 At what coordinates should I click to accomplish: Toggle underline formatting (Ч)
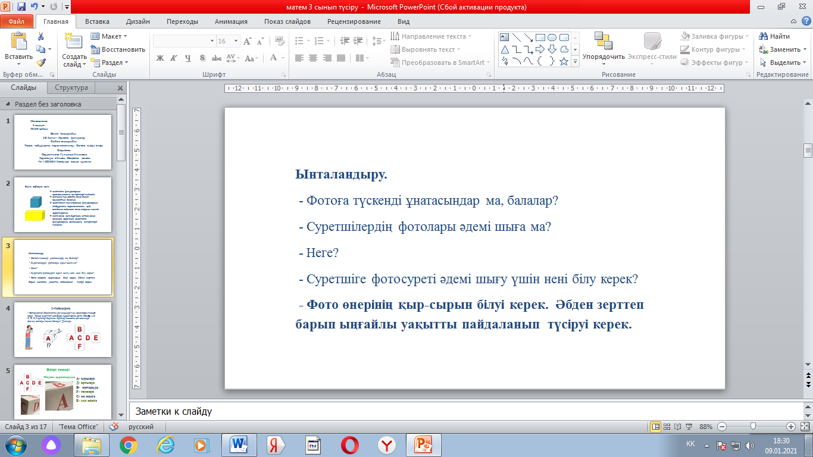(x=188, y=58)
